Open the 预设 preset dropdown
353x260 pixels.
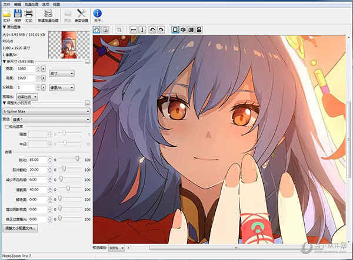51,120
